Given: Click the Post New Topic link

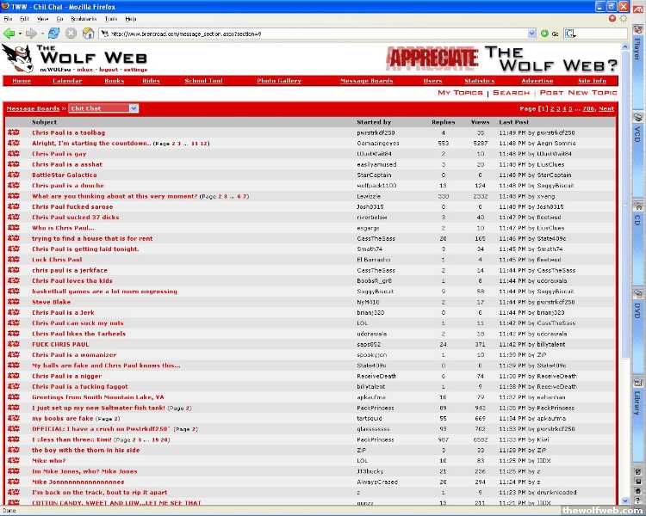Looking at the screenshot, I should 578,93.
